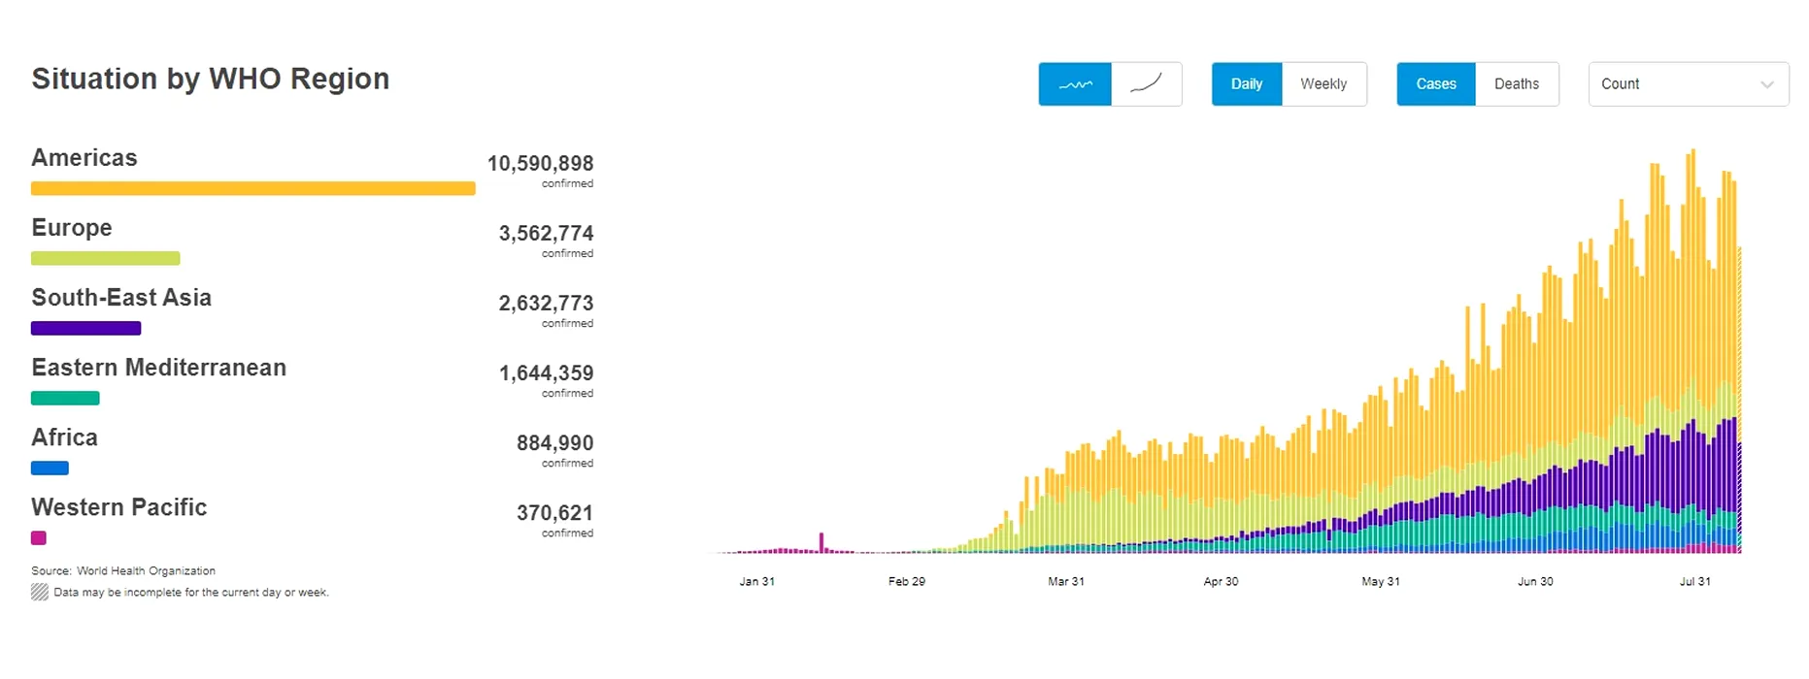
Task: Click the Count dropdown chevron arrow
Action: [1766, 85]
